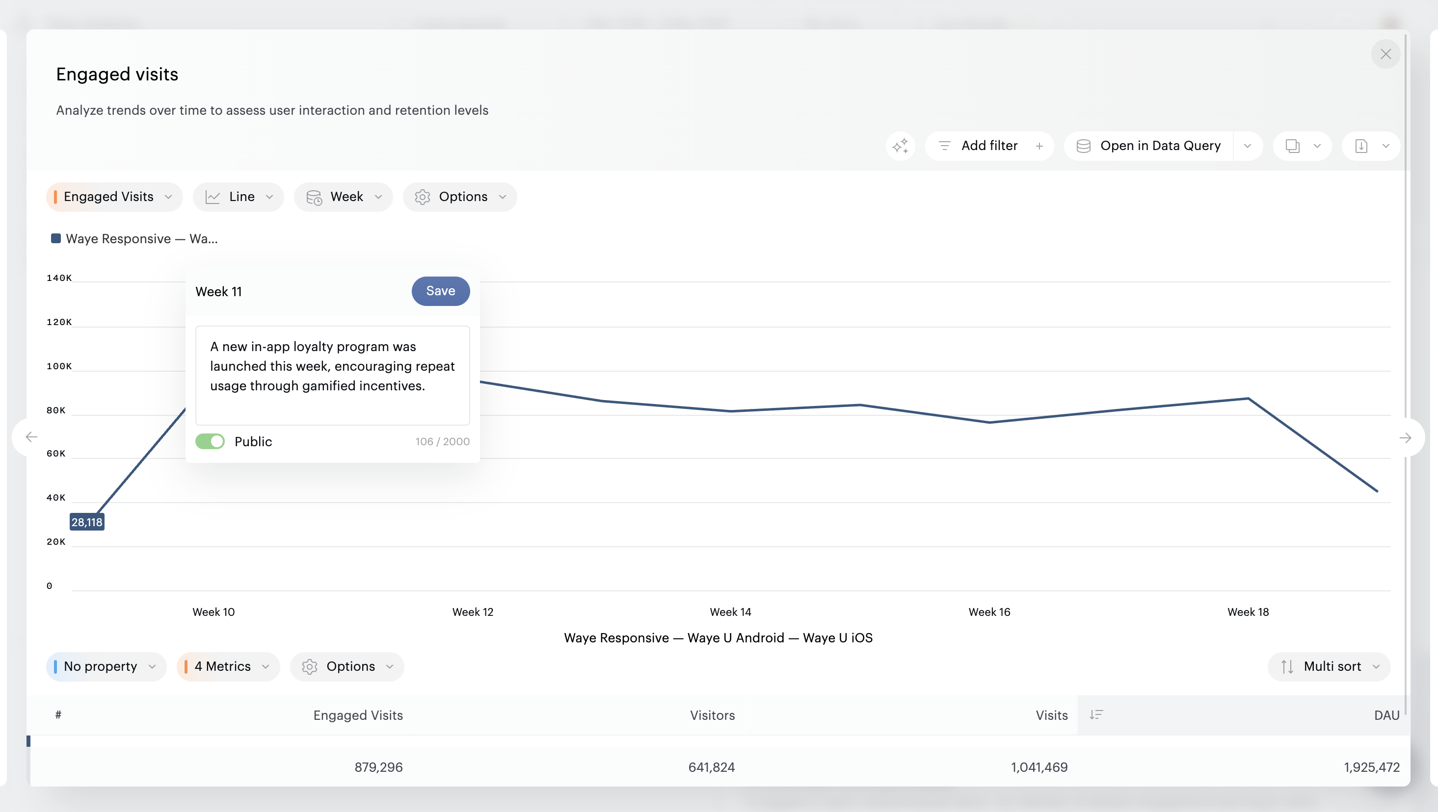The height and width of the screenshot is (812, 1438).
Task: Open the Line chart type dropdown
Action: tap(239, 197)
